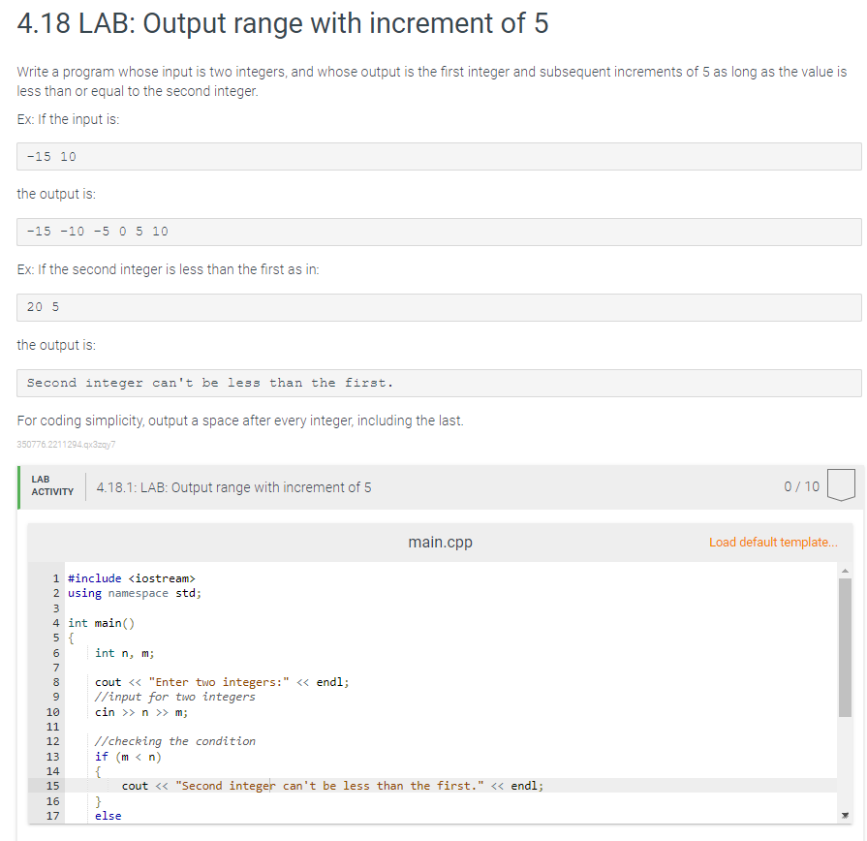The height and width of the screenshot is (841, 867).
Task: Click the 0 / 10 score text
Action: pos(801,486)
